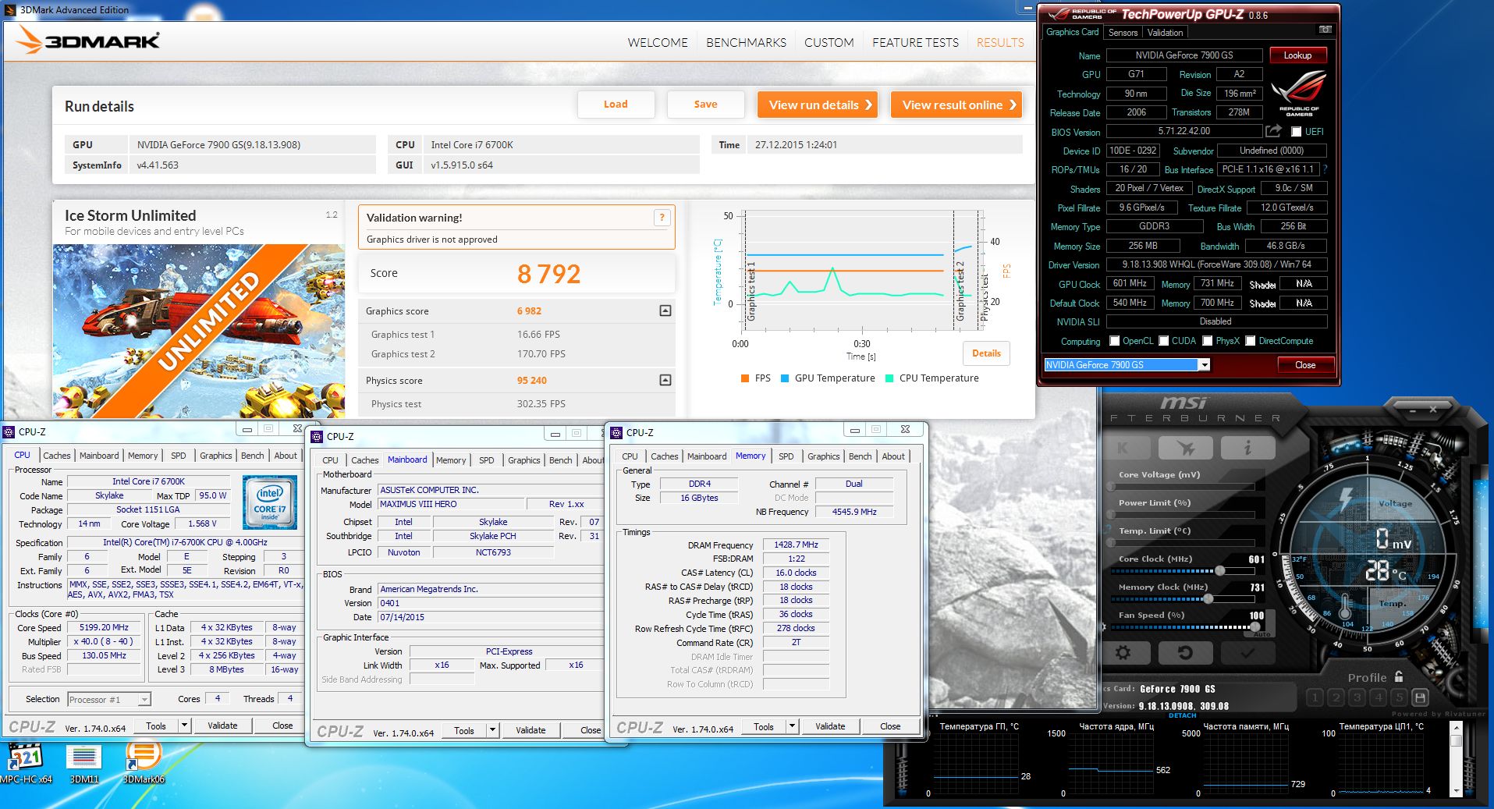Click the DETACH link in Afterburner
The image size is (1494, 809).
1182,715
